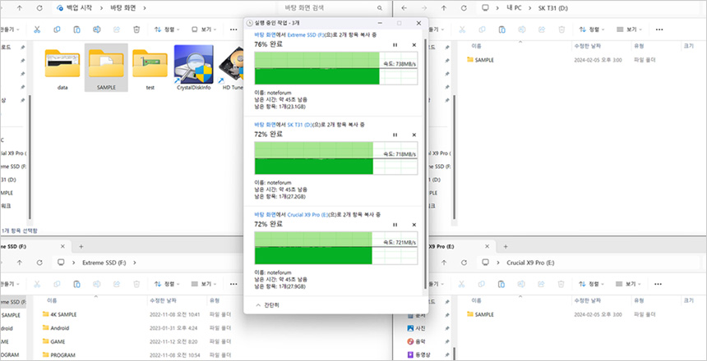Click the copy dialog vertical scrollbar

425,164
